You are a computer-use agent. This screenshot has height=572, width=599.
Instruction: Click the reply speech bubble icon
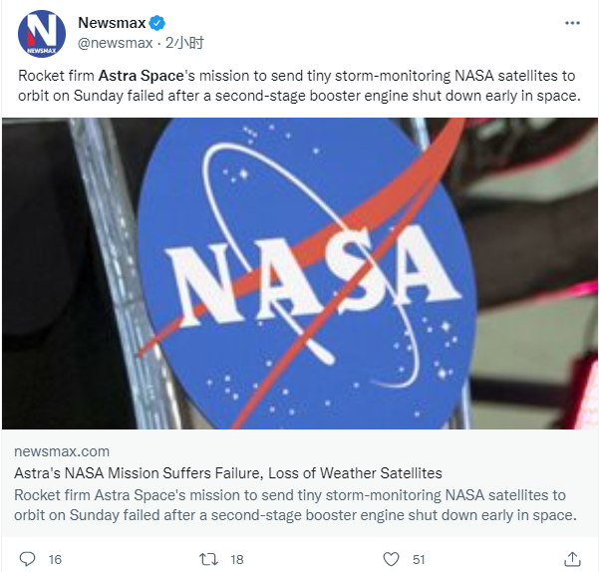pyautogui.click(x=28, y=559)
